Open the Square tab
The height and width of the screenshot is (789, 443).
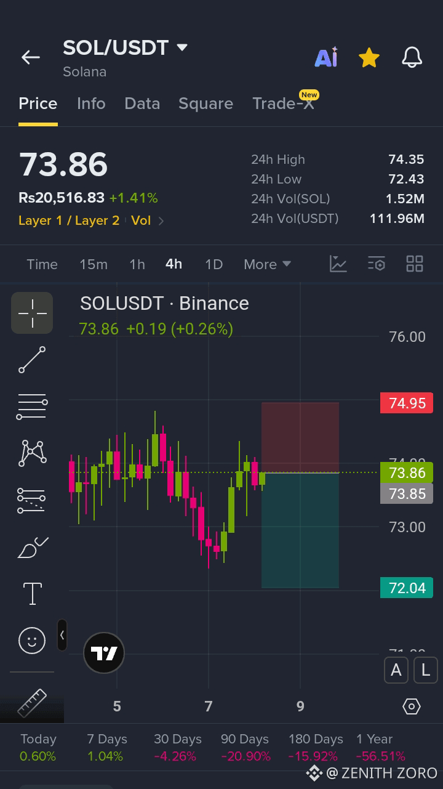tap(206, 103)
